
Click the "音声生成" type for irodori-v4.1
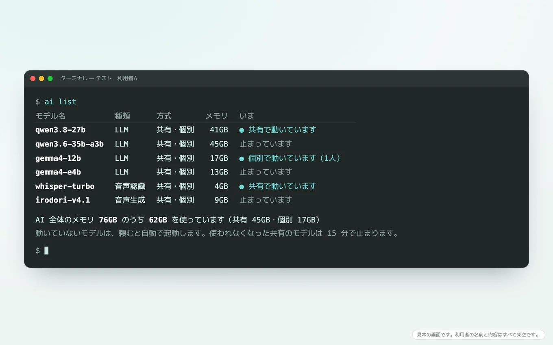(x=130, y=200)
